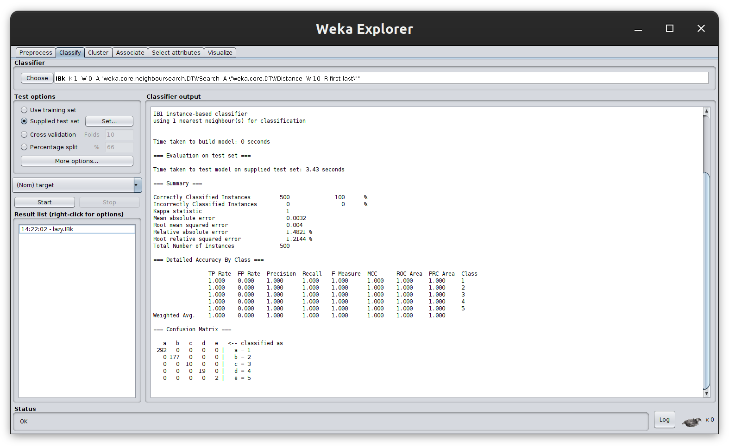The height and width of the screenshot is (448, 729).
Task: Go to Select attributes tab
Action: point(176,52)
